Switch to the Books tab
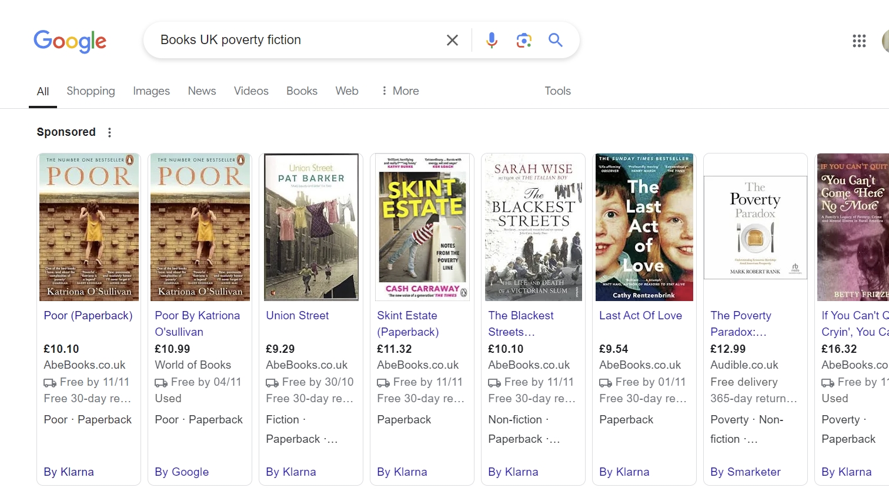Screen dimensions: 889x491 tap(302, 91)
